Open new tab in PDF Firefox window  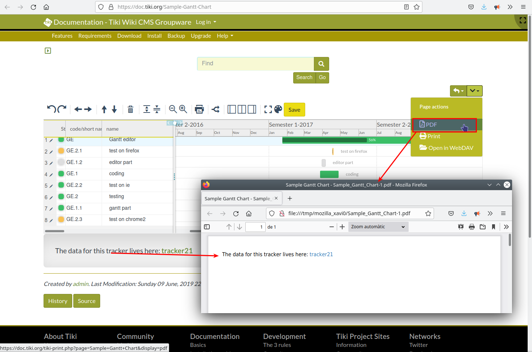[290, 198]
